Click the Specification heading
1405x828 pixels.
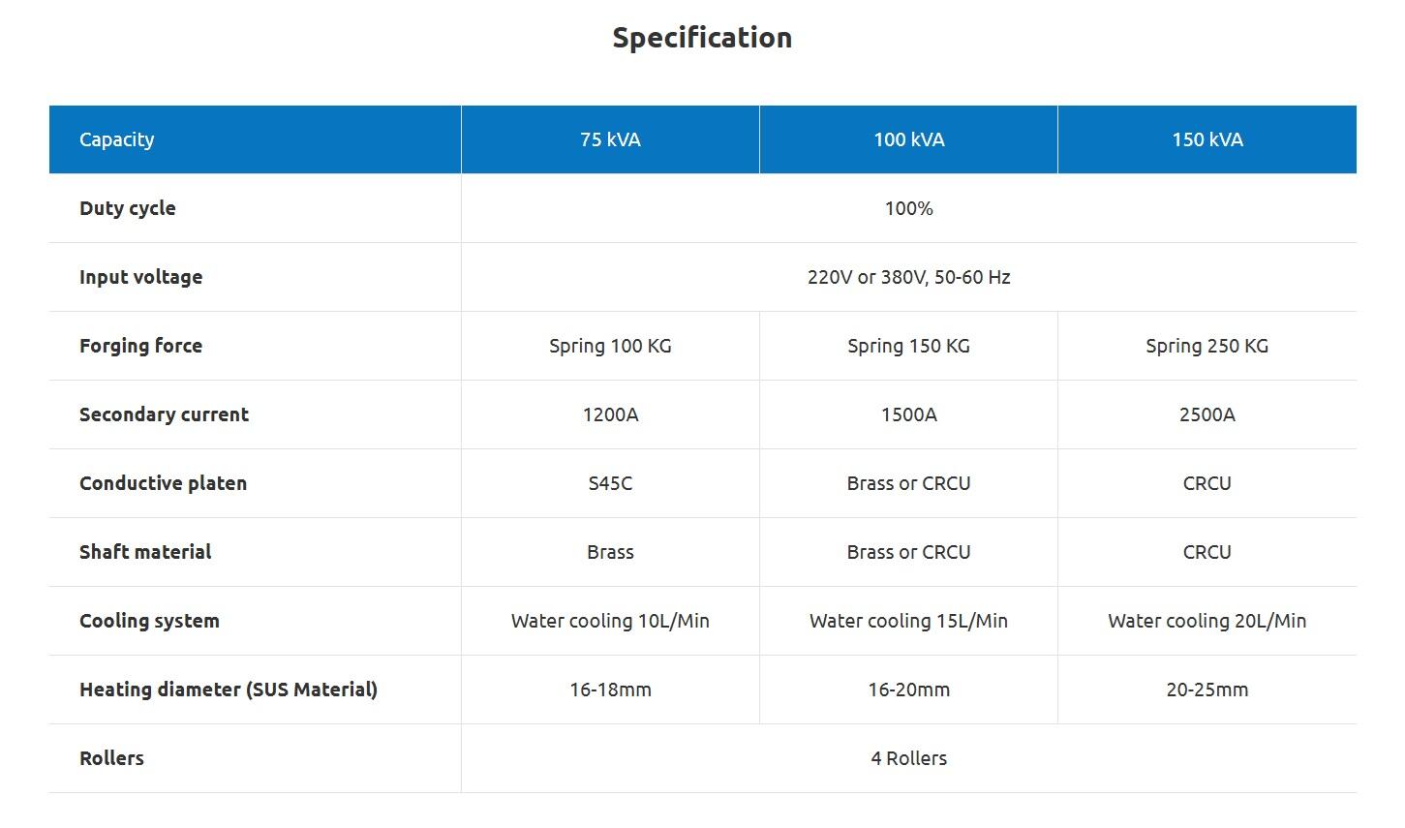coord(702,38)
